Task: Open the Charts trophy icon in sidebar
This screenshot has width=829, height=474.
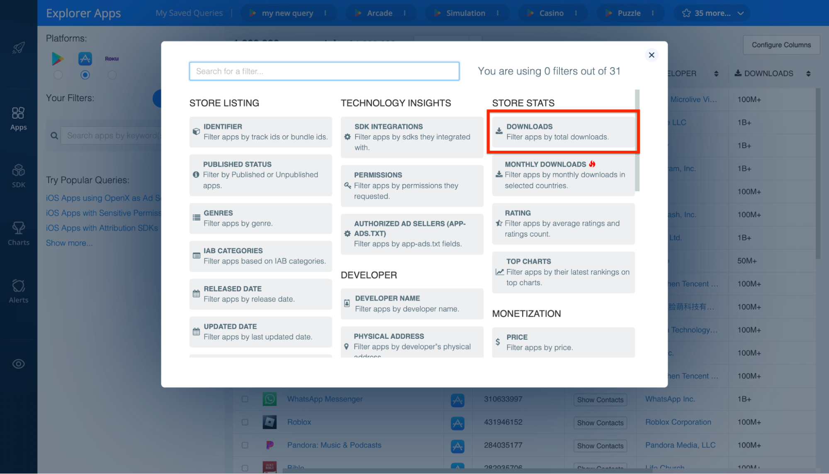Action: pos(18,233)
